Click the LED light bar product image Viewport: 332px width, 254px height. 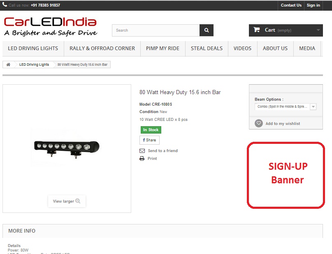click(x=67, y=148)
